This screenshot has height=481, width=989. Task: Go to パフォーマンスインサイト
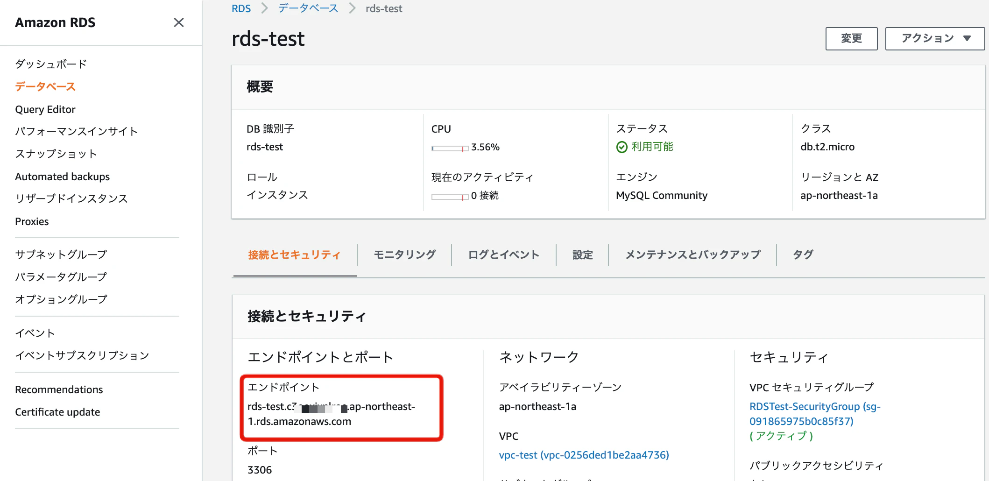[x=76, y=131]
